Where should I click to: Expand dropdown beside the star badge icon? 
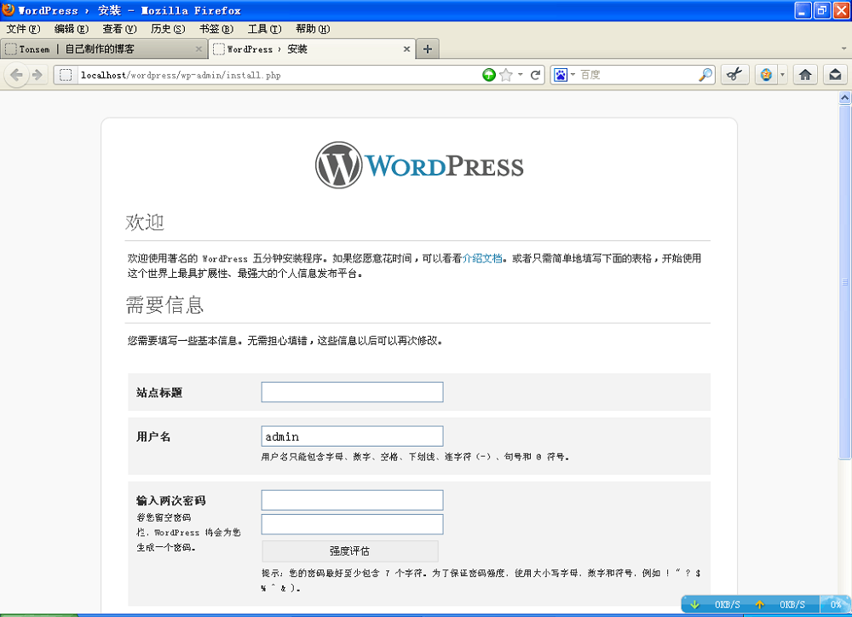coord(782,75)
